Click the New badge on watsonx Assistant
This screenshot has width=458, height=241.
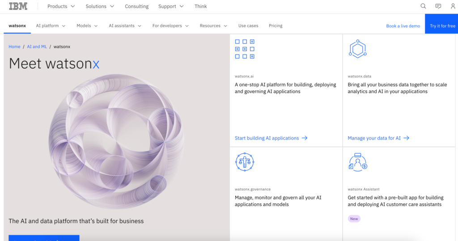click(354, 219)
